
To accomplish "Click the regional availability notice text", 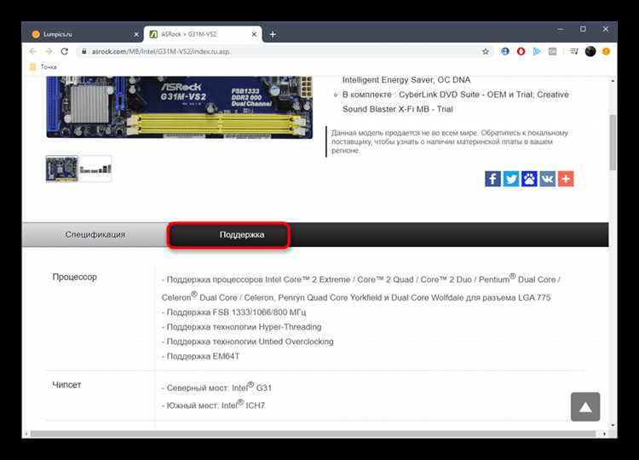I will pos(450,141).
